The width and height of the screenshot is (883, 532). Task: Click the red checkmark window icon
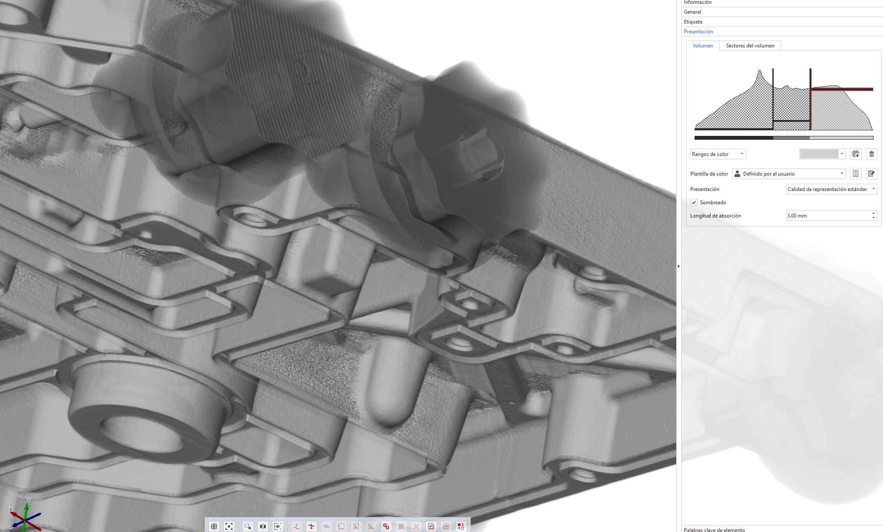(431, 526)
